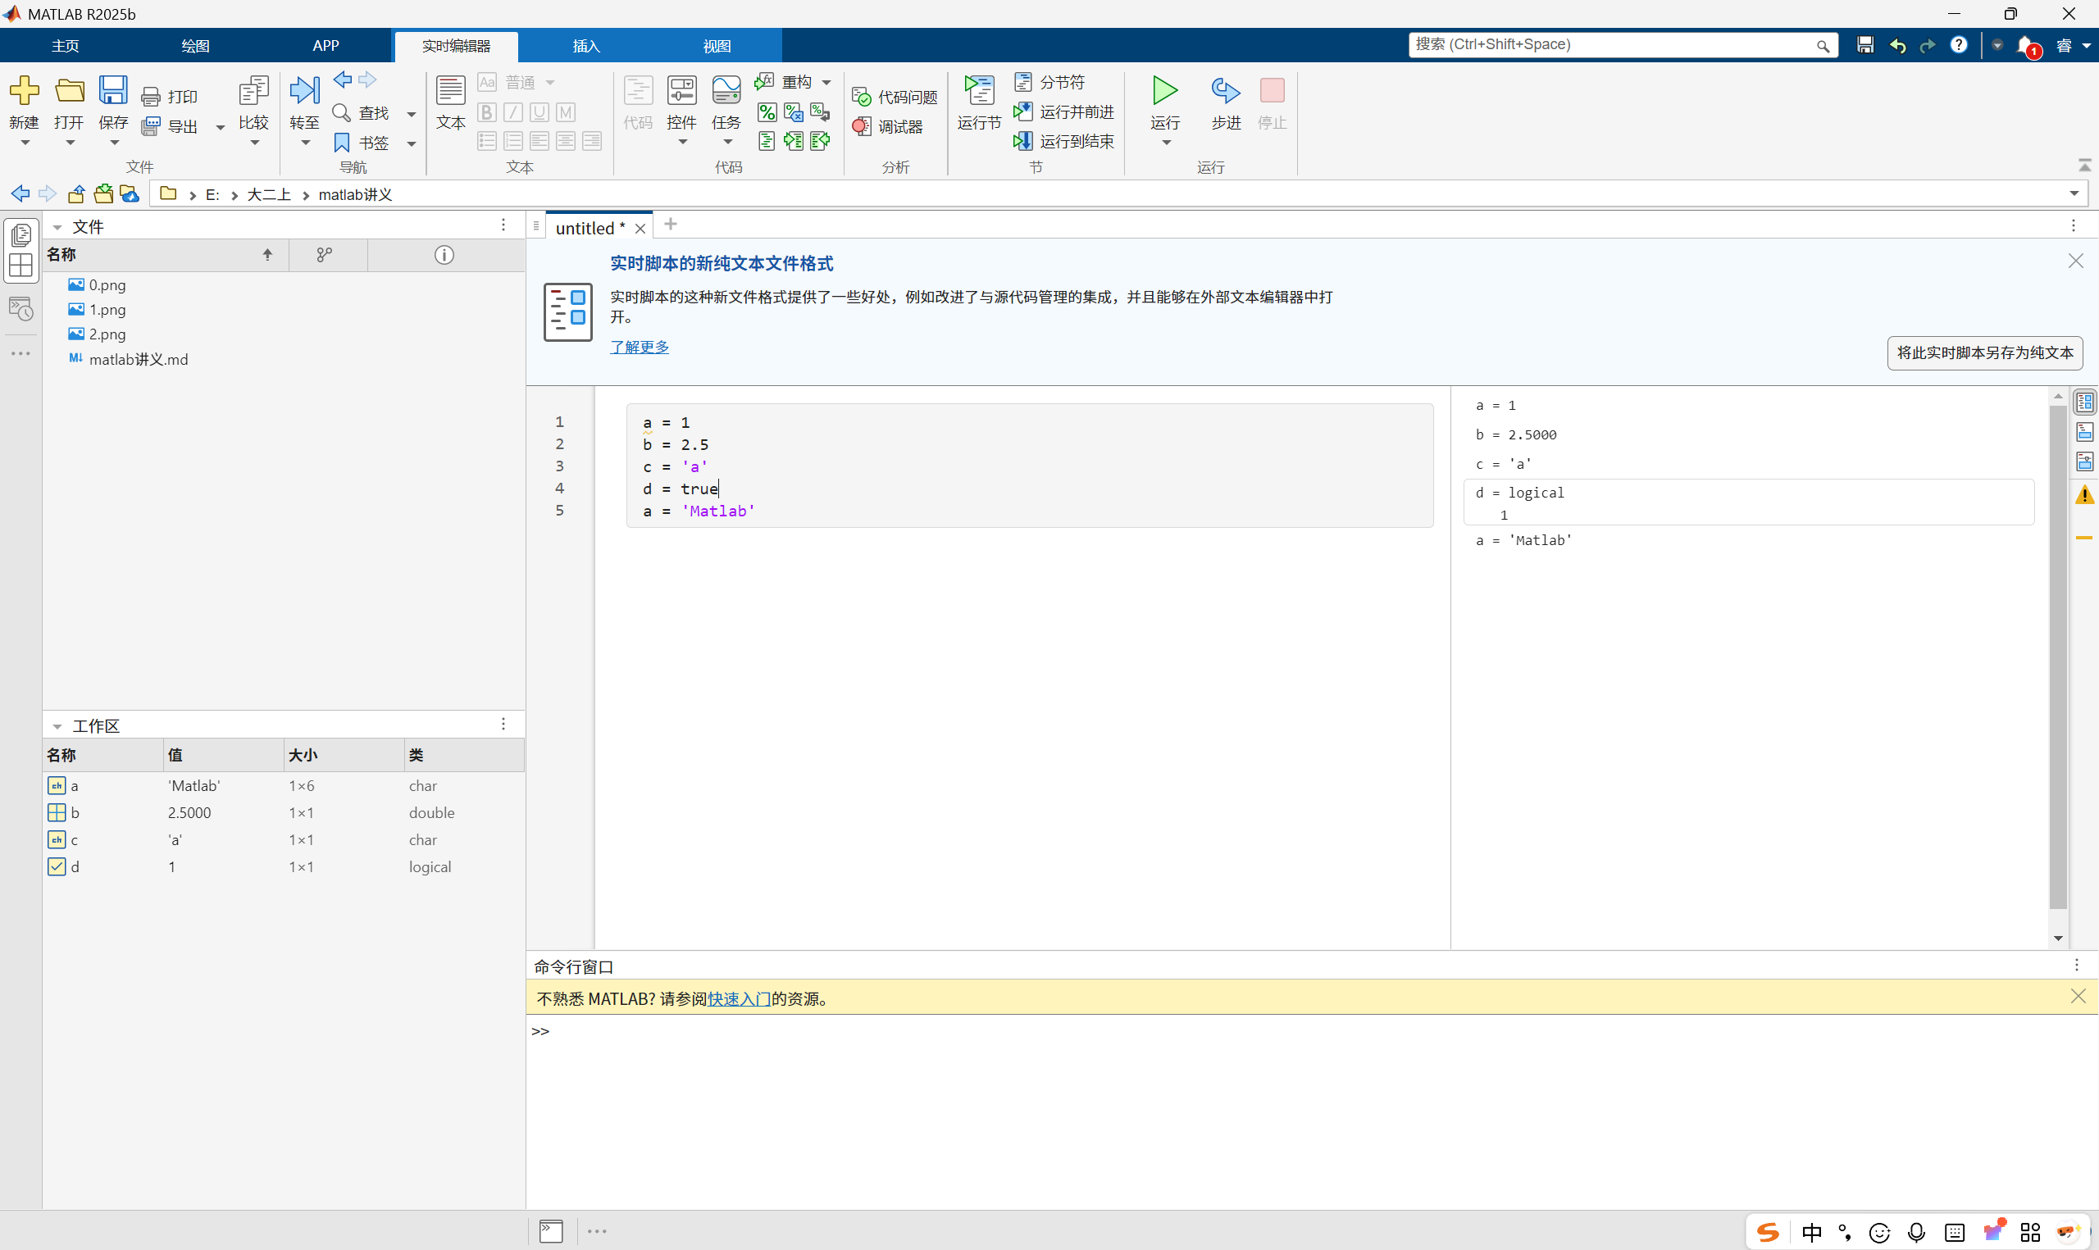Click the Compare files icon
This screenshot has width=2099, height=1250.
click(x=253, y=91)
